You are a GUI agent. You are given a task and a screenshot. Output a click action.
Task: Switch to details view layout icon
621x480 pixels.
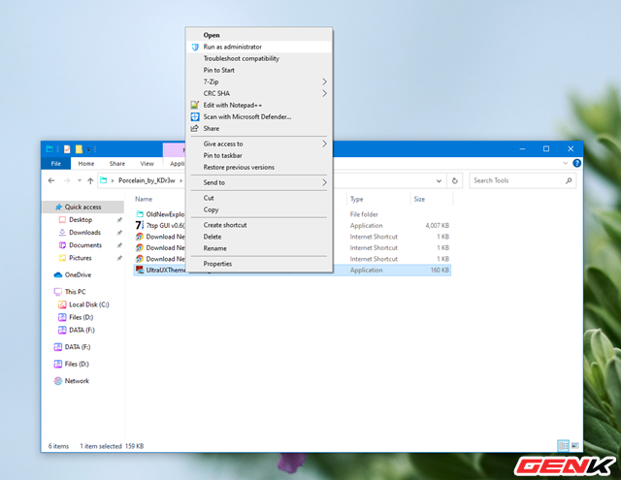tap(563, 445)
